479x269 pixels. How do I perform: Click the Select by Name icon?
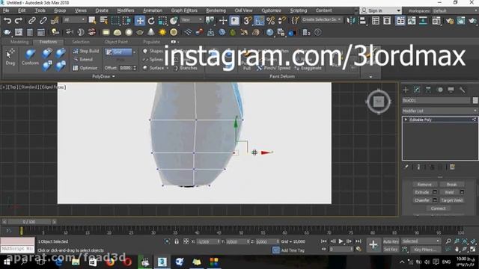(104, 21)
